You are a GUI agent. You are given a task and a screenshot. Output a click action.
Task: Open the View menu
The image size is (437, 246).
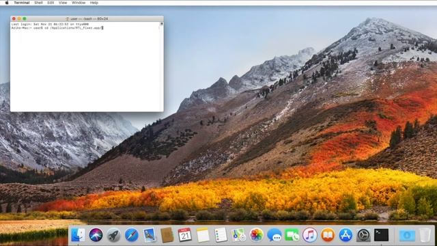pyautogui.click(x=63, y=3)
